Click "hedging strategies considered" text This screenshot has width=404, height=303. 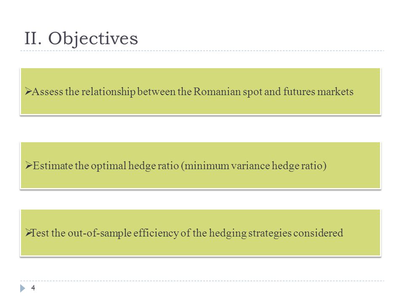(x=276, y=233)
